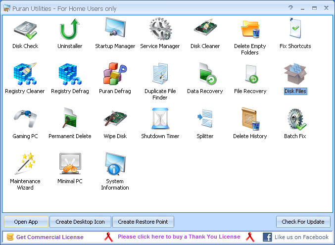Image resolution: width=335 pixels, height=245 pixels.
Task: Select the Registry Cleaner icon
Action: pos(25,74)
